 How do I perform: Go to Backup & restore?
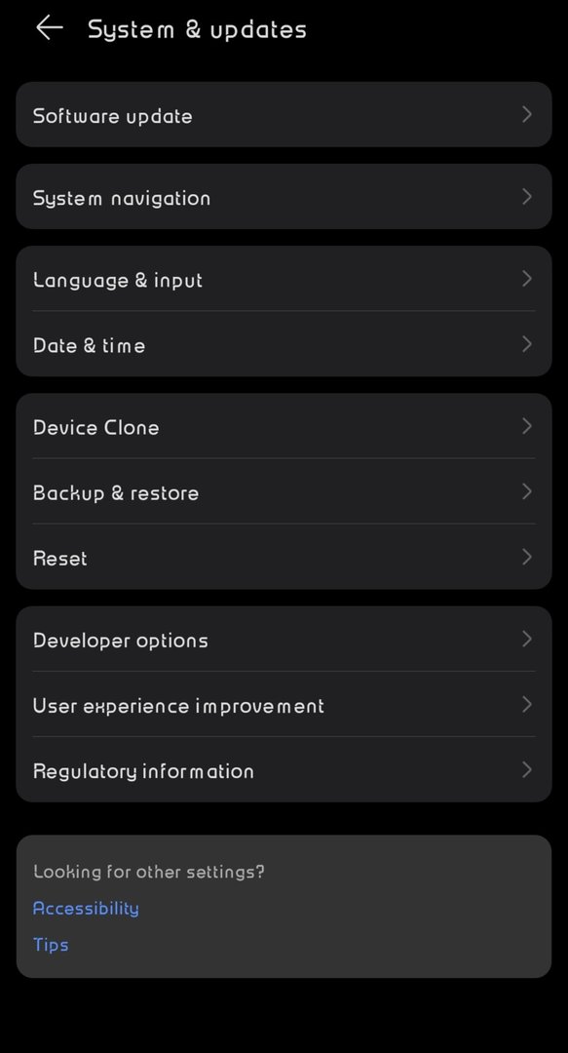coord(284,491)
